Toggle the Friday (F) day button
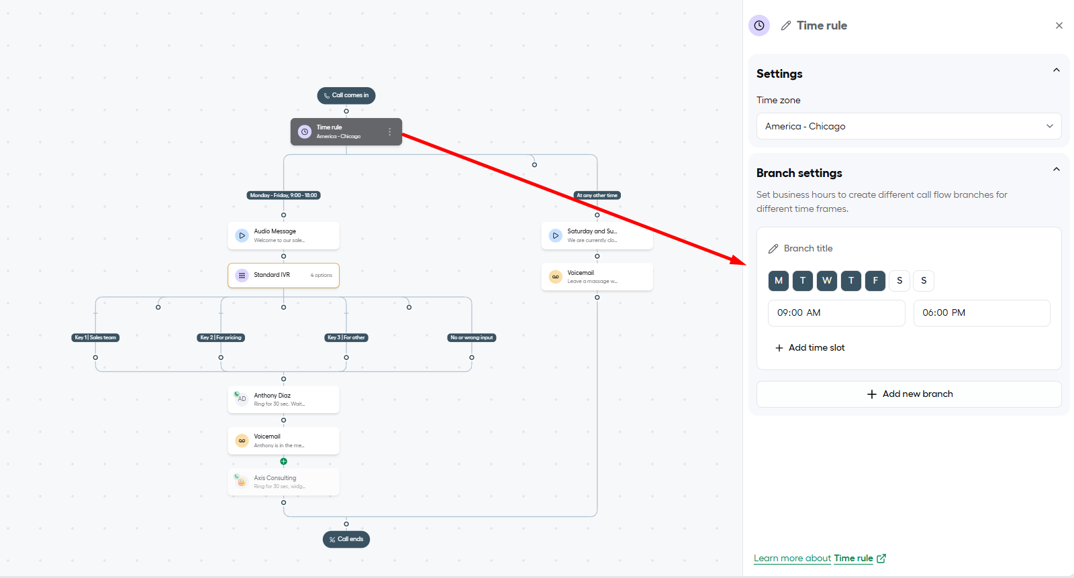Screen dimensions: 1074x578 coord(875,281)
